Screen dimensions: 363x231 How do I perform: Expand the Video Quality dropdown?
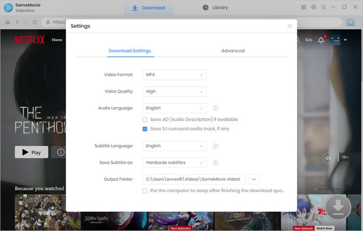[x=175, y=91]
